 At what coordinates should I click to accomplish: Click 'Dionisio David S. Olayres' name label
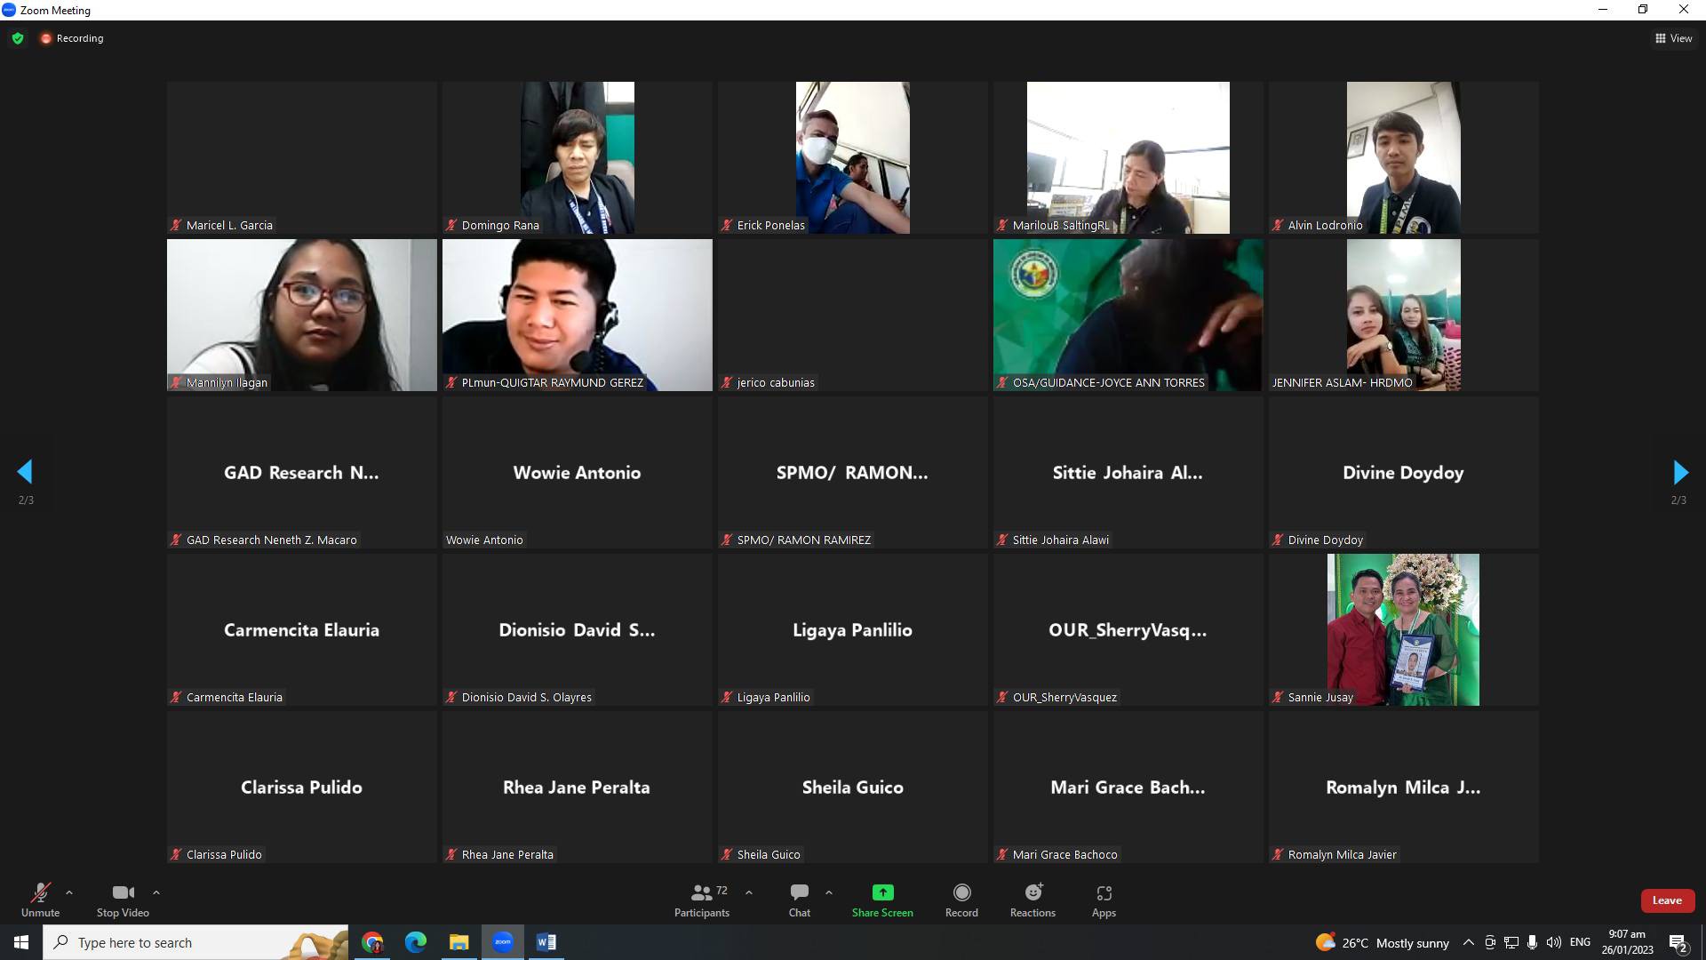coord(526,697)
